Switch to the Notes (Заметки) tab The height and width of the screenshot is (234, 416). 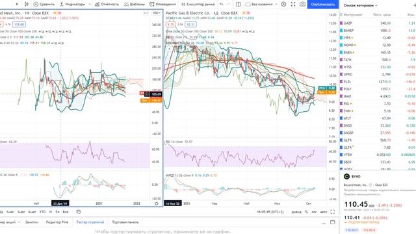tap(32, 222)
